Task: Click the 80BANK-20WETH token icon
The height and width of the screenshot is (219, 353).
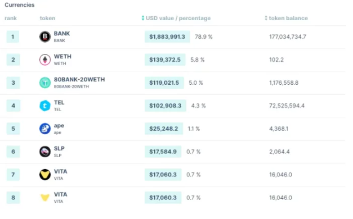Action: pos(45,83)
